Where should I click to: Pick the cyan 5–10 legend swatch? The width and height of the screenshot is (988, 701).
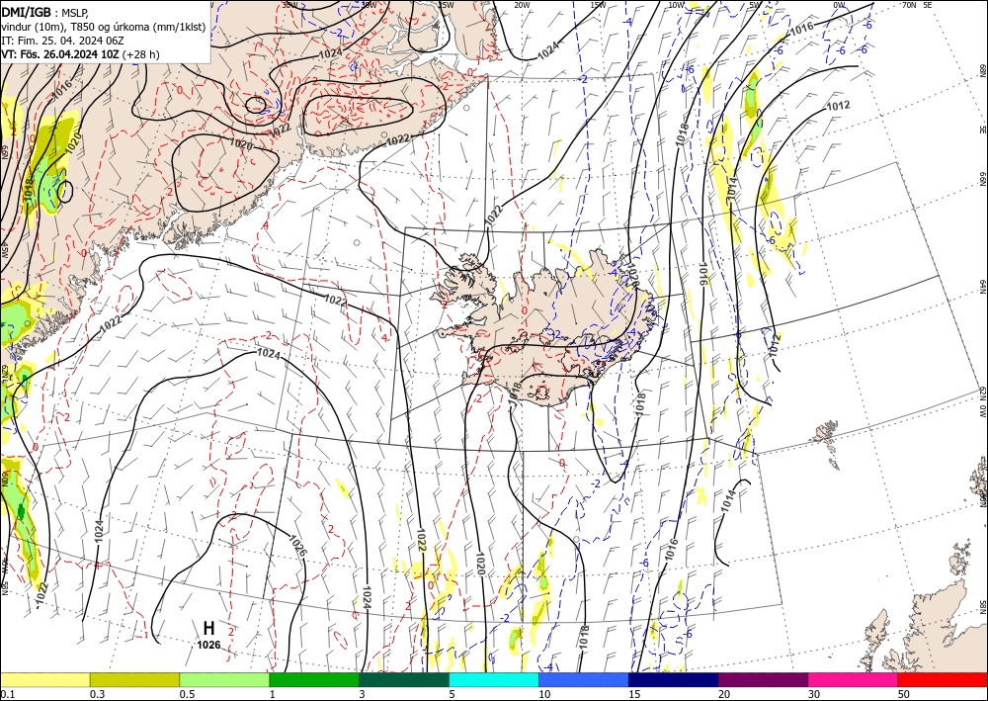click(x=494, y=679)
